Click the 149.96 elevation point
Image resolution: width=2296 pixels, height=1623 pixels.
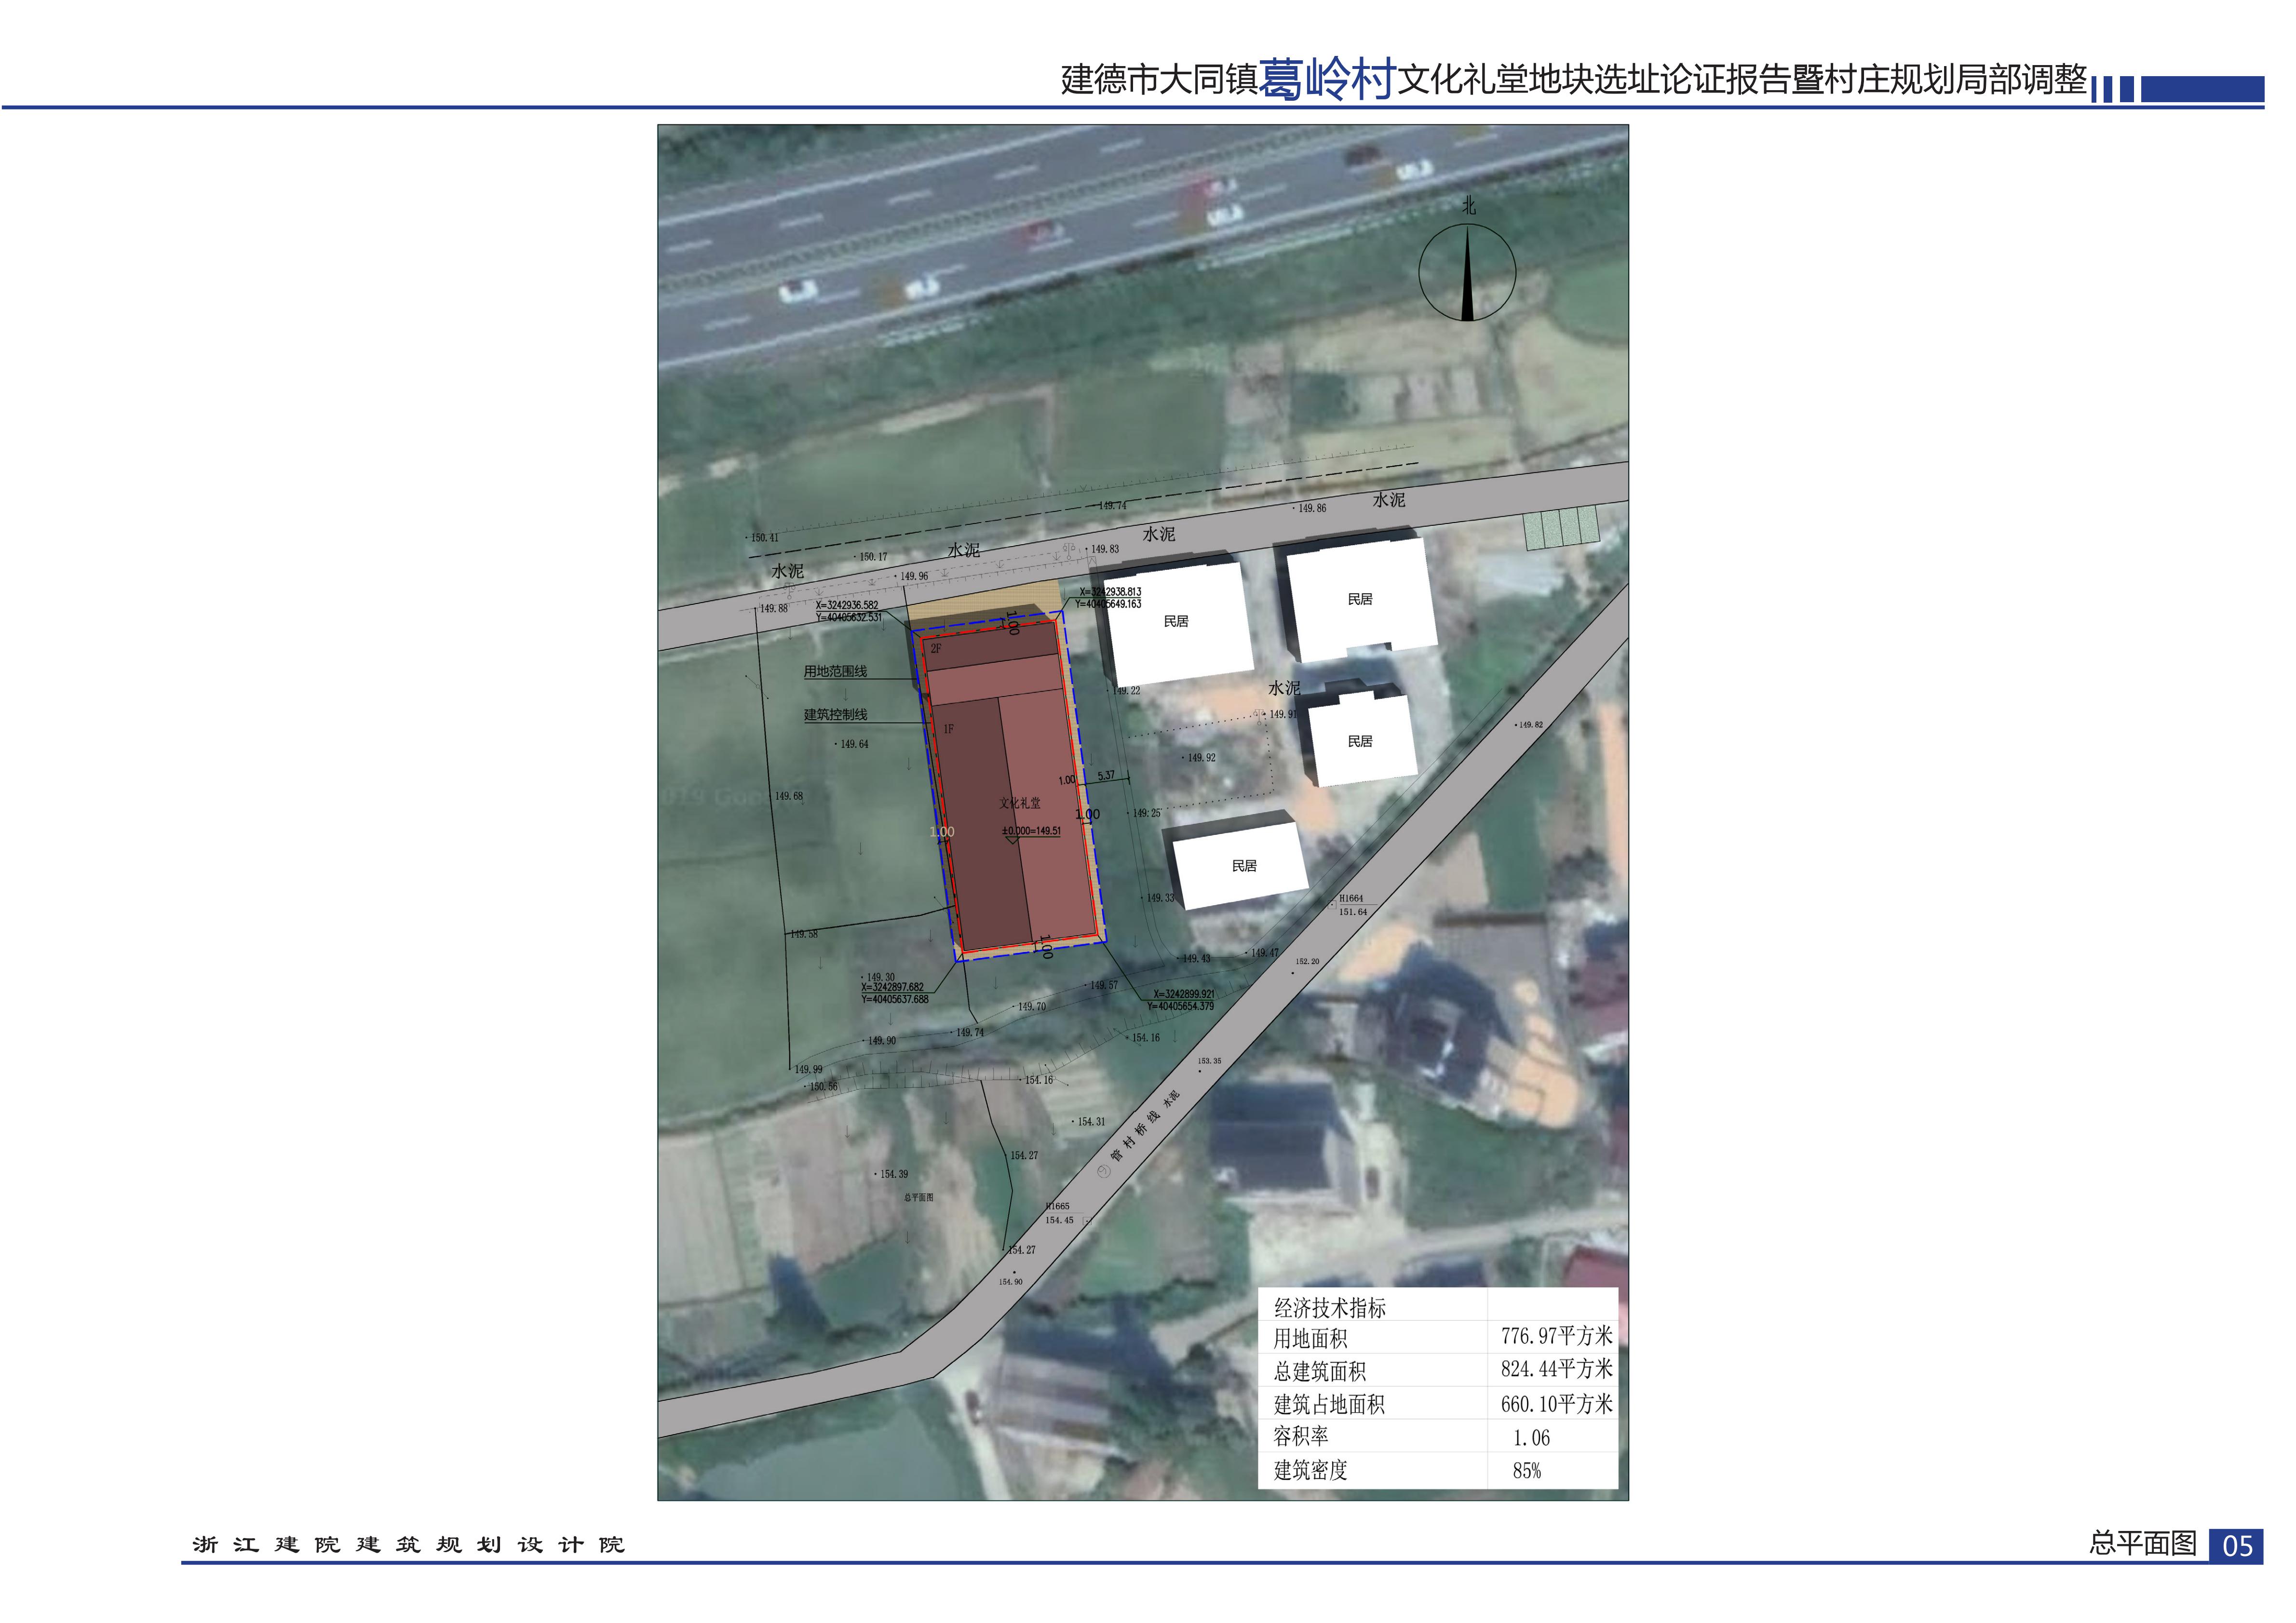(x=913, y=576)
